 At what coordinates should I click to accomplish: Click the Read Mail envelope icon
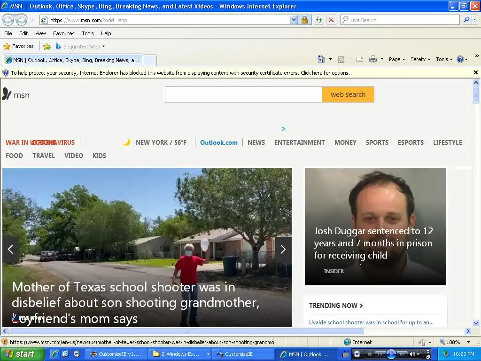(360, 59)
